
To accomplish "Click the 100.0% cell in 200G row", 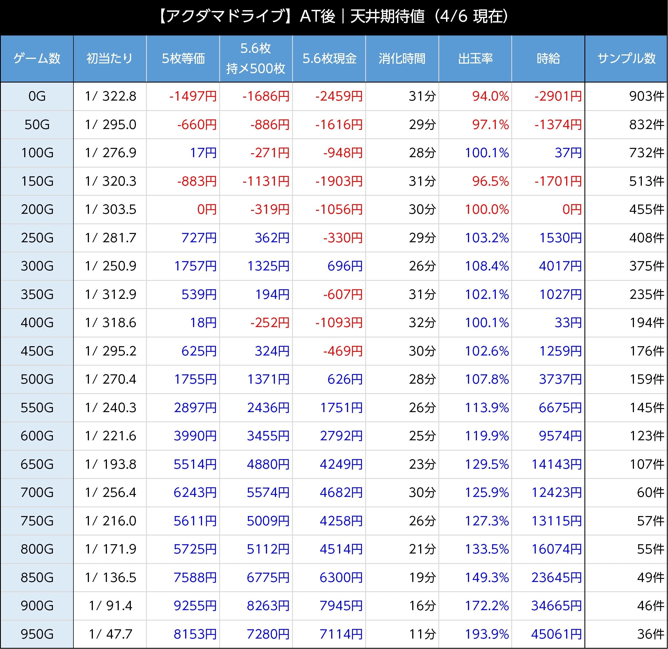I will 487,209.
